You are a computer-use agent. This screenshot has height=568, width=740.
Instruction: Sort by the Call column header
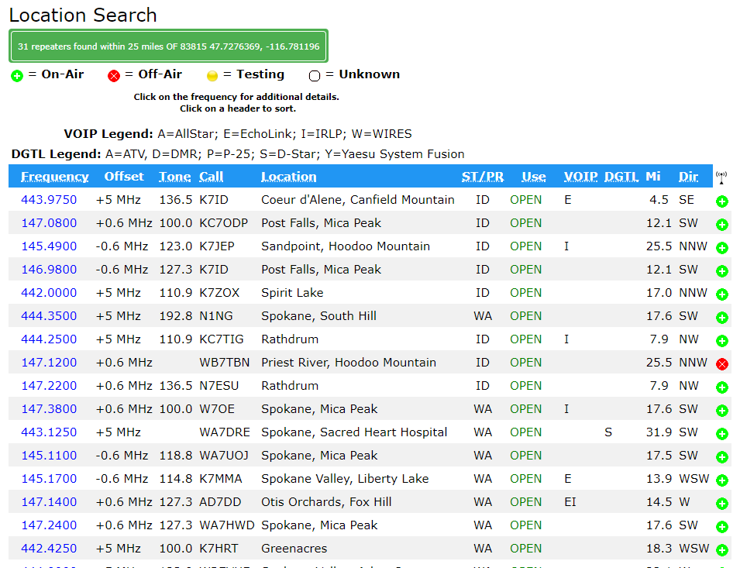(212, 177)
